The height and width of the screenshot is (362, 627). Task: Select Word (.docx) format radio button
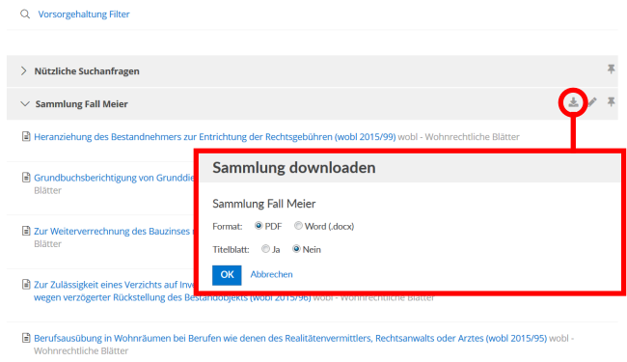click(x=298, y=226)
